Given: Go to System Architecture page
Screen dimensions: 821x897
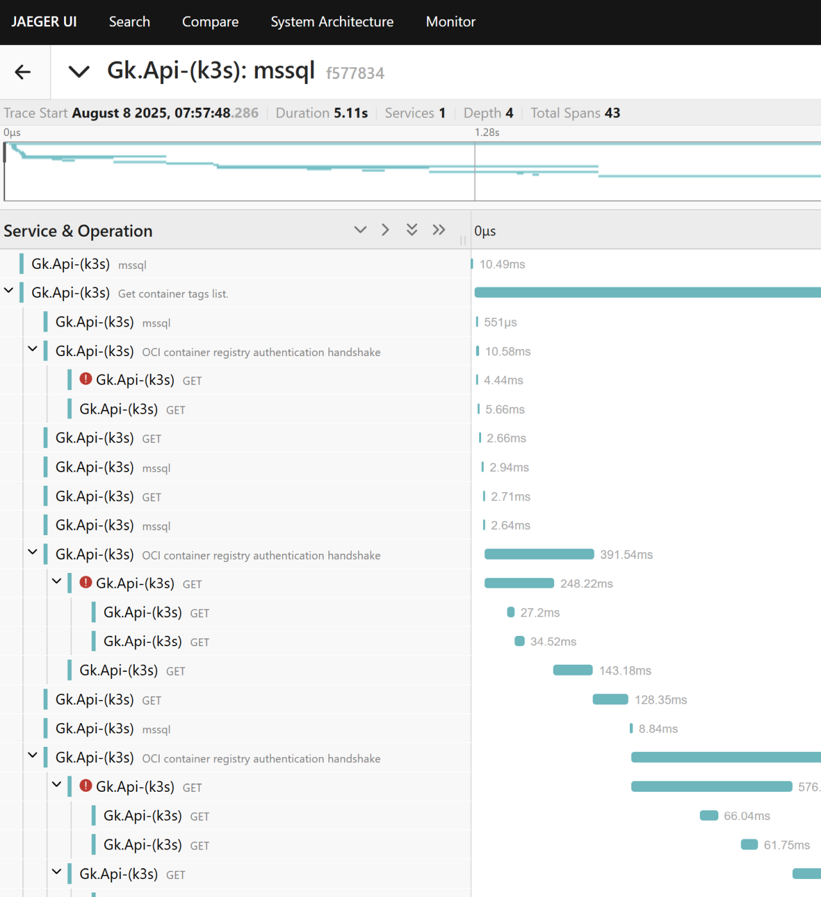Looking at the screenshot, I should coord(332,22).
